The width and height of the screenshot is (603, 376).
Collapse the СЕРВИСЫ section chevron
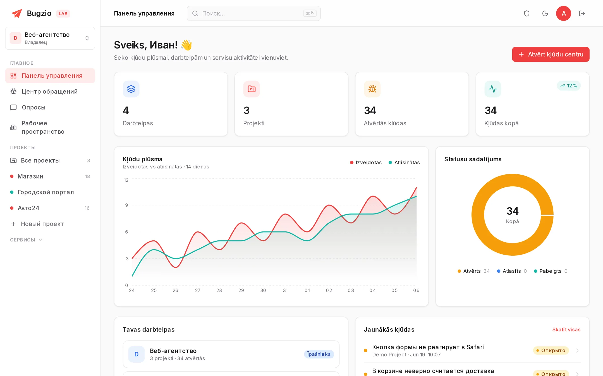point(40,240)
